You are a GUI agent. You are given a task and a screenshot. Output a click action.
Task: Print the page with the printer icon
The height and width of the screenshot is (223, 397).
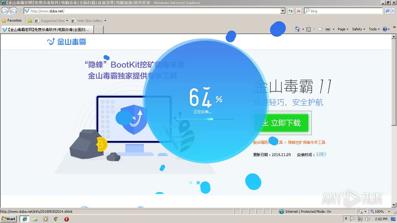[328, 29]
